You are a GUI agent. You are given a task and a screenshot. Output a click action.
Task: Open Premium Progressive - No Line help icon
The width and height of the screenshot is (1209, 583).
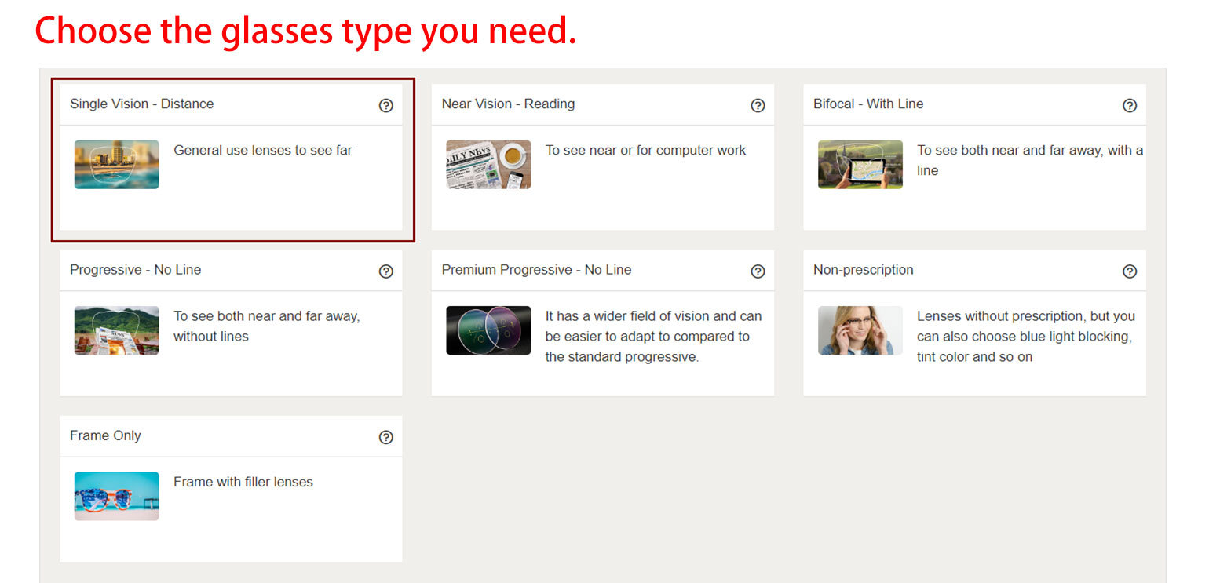click(x=758, y=271)
